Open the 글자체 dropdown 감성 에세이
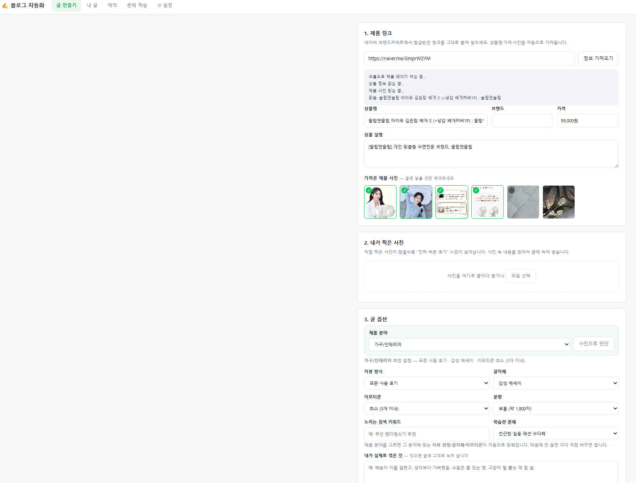This screenshot has width=636, height=483. point(556,383)
